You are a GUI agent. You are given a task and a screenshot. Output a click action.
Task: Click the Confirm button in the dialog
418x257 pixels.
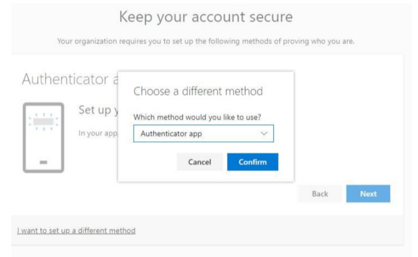252,162
